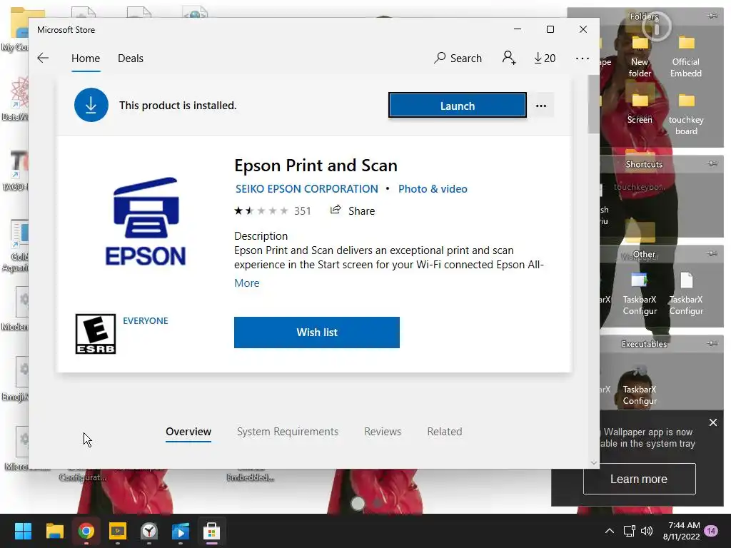Click the Epson app logo image

tap(146, 221)
